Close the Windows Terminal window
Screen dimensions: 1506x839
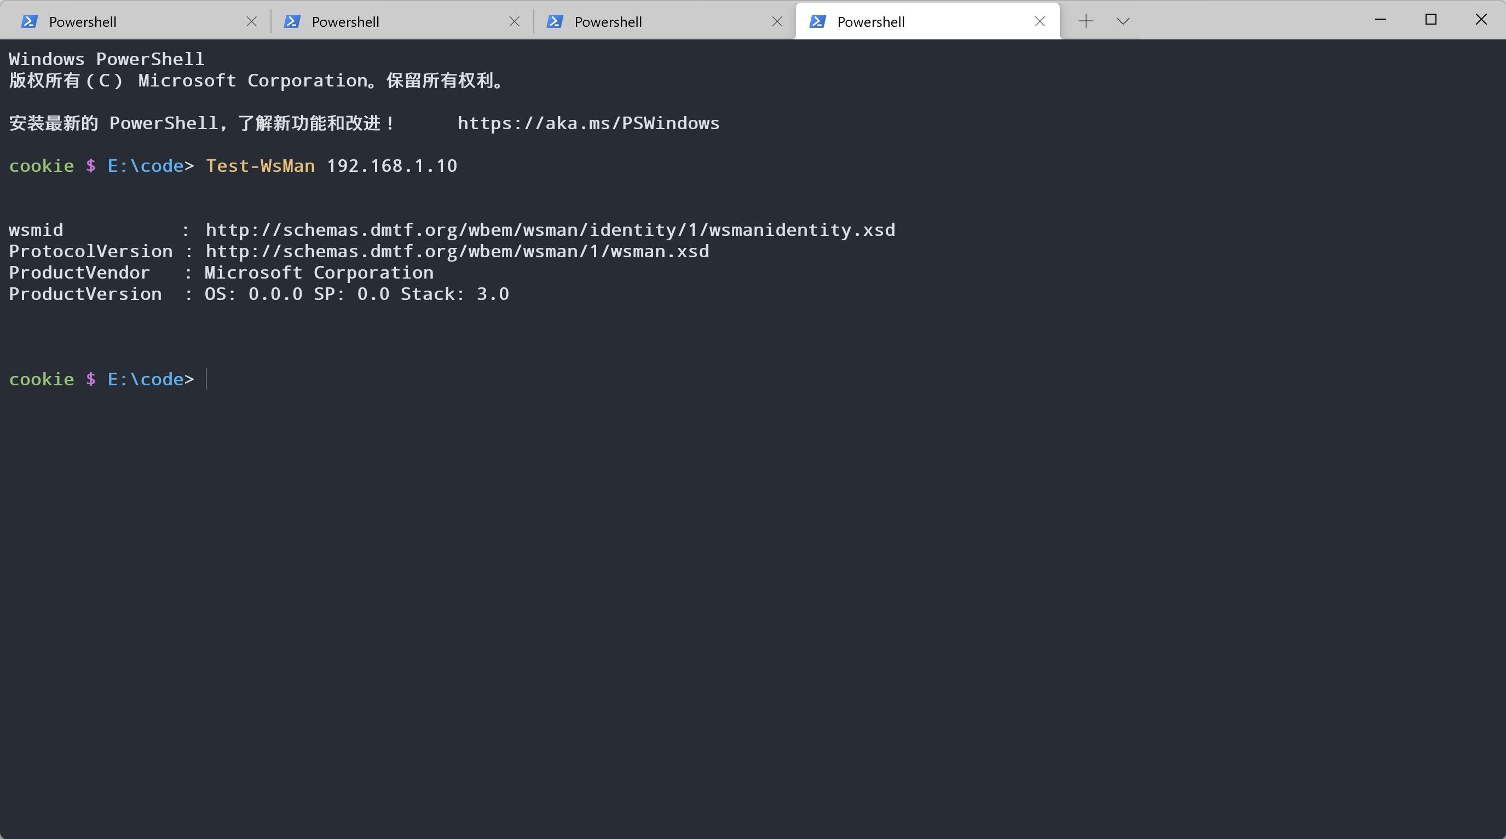[x=1481, y=20]
